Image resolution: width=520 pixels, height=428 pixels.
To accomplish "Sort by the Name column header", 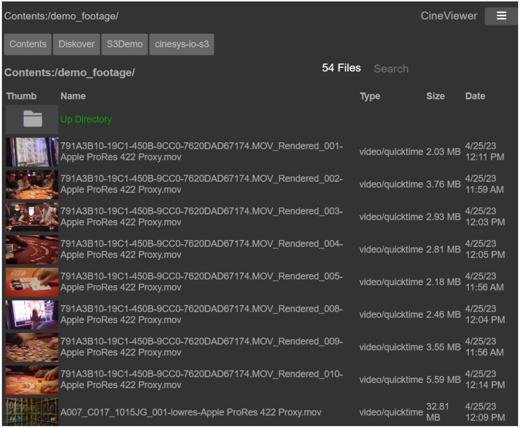I will (73, 96).
